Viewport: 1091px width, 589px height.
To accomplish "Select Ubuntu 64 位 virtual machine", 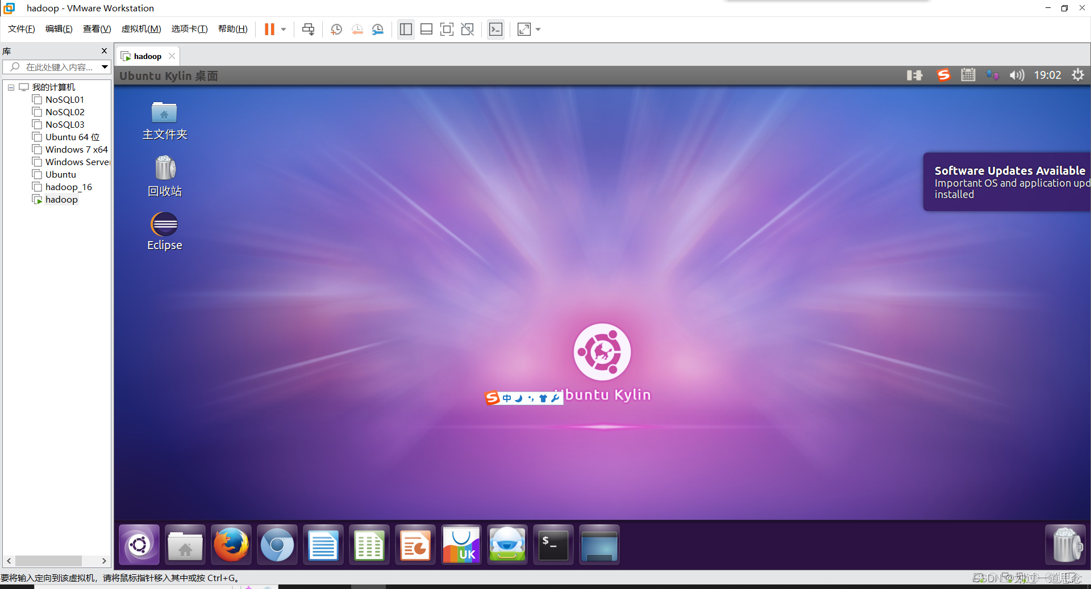I will [72, 137].
